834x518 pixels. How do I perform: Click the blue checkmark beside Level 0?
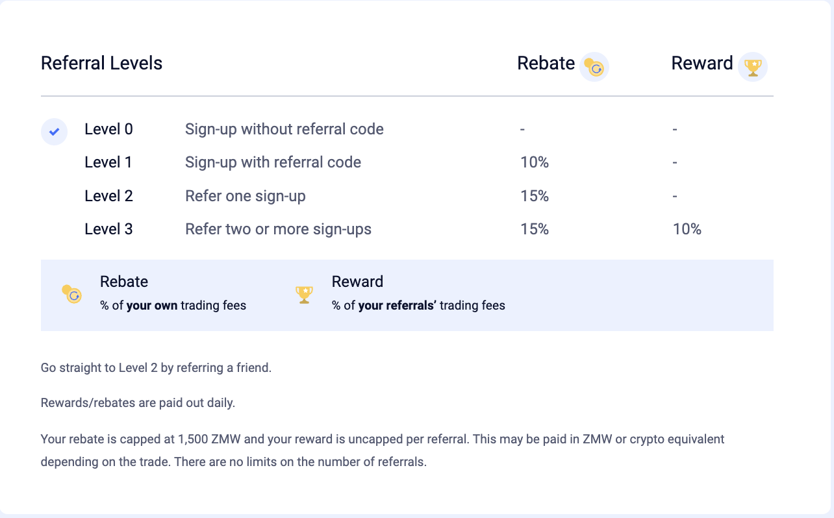point(55,132)
